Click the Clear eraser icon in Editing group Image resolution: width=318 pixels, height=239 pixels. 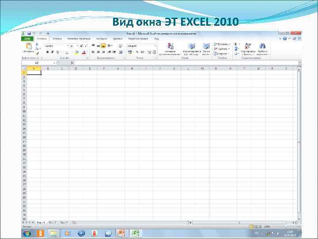click(236, 54)
